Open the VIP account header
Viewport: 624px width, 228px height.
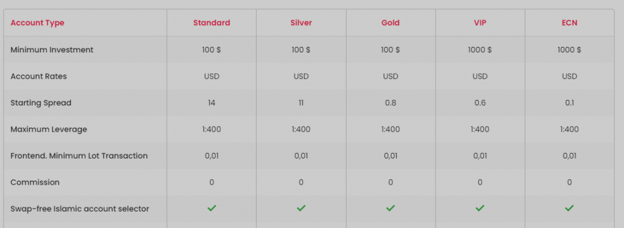coord(480,23)
